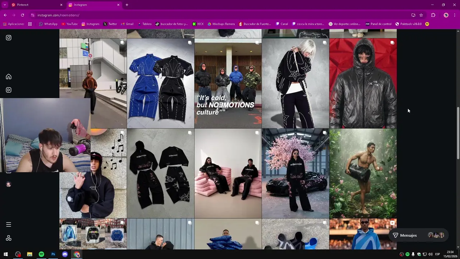The height and width of the screenshot is (259, 460).
Task: Click the browser forward arrow
Action: [14, 15]
